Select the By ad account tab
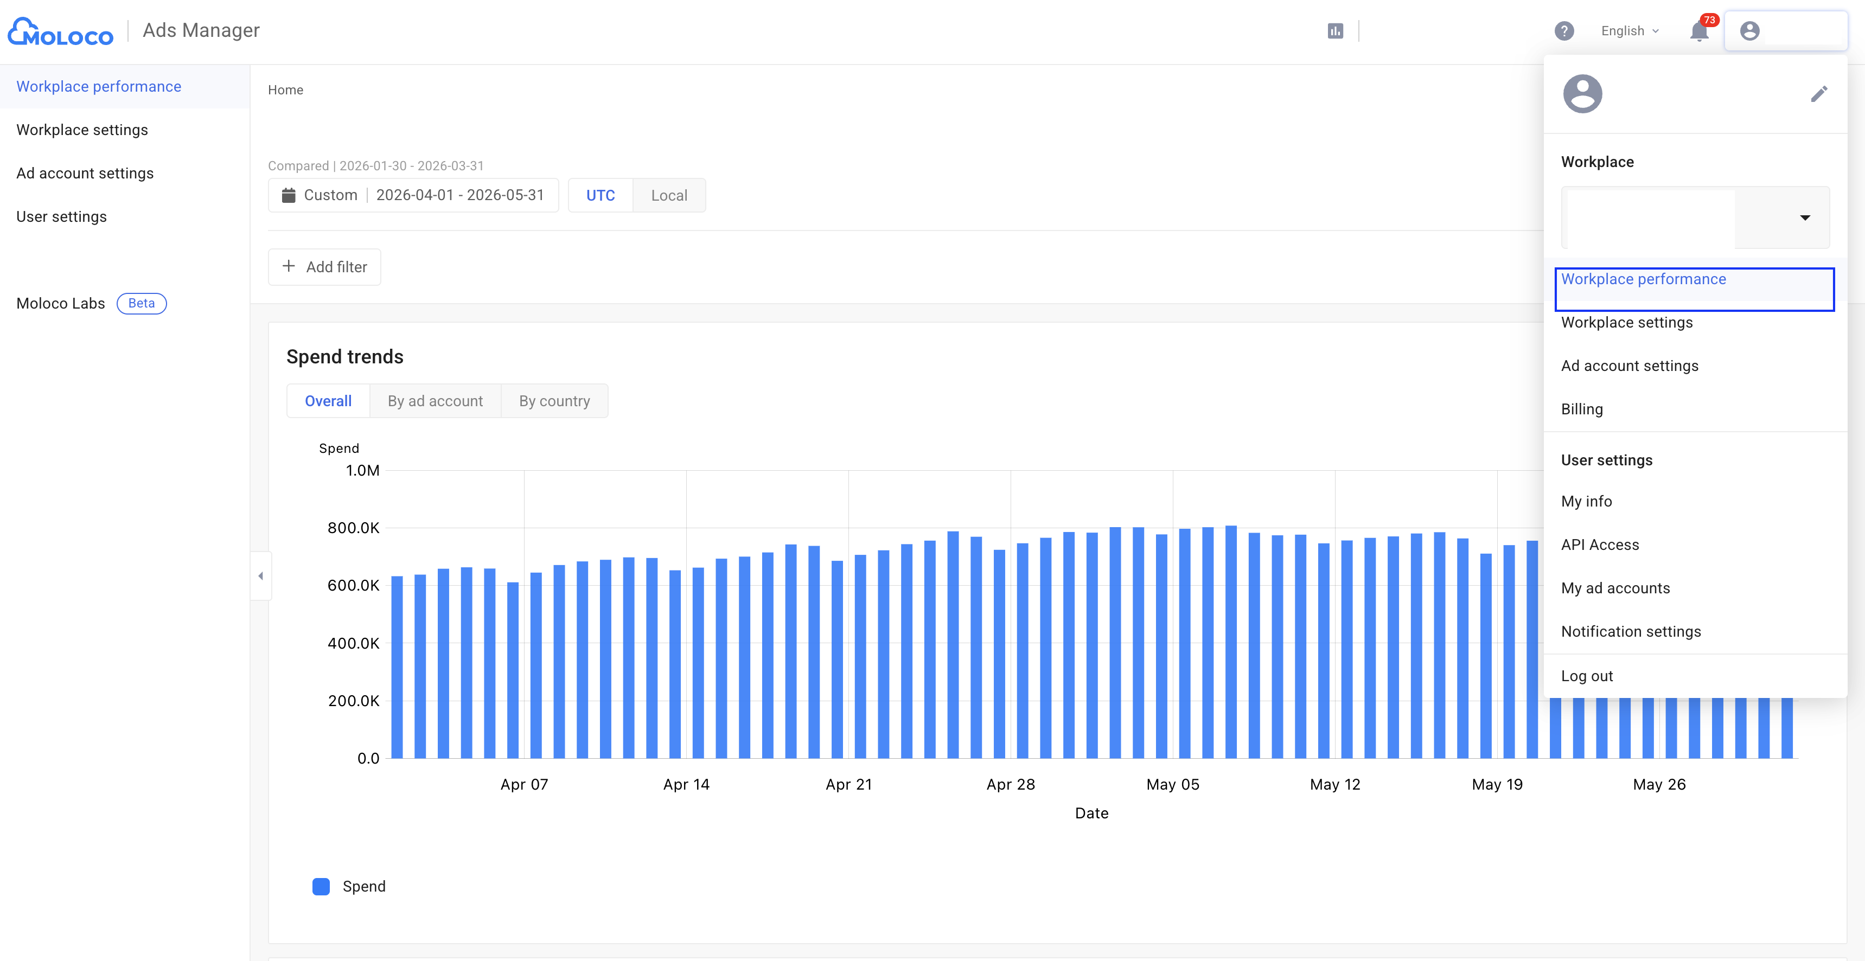The image size is (1865, 961). click(x=435, y=401)
